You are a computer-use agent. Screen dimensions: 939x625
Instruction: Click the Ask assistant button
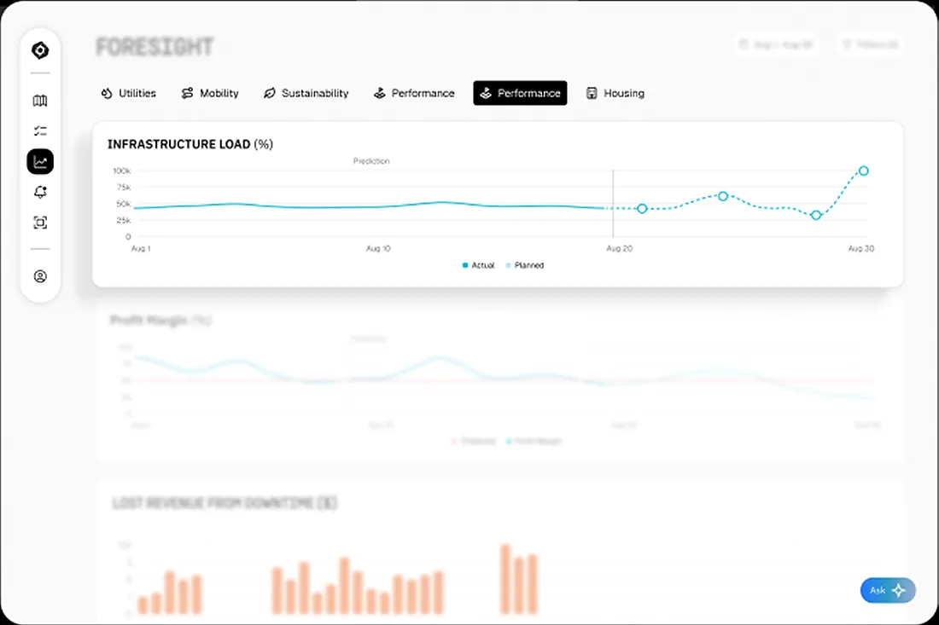[x=888, y=590]
